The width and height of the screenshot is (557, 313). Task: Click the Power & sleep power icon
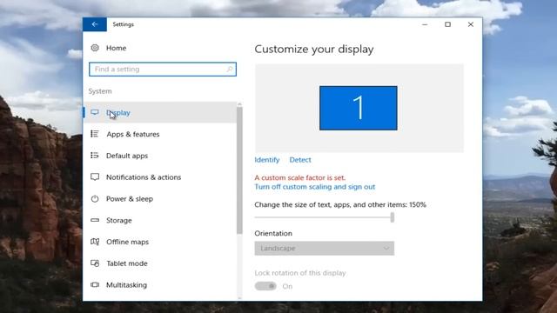[x=95, y=199]
